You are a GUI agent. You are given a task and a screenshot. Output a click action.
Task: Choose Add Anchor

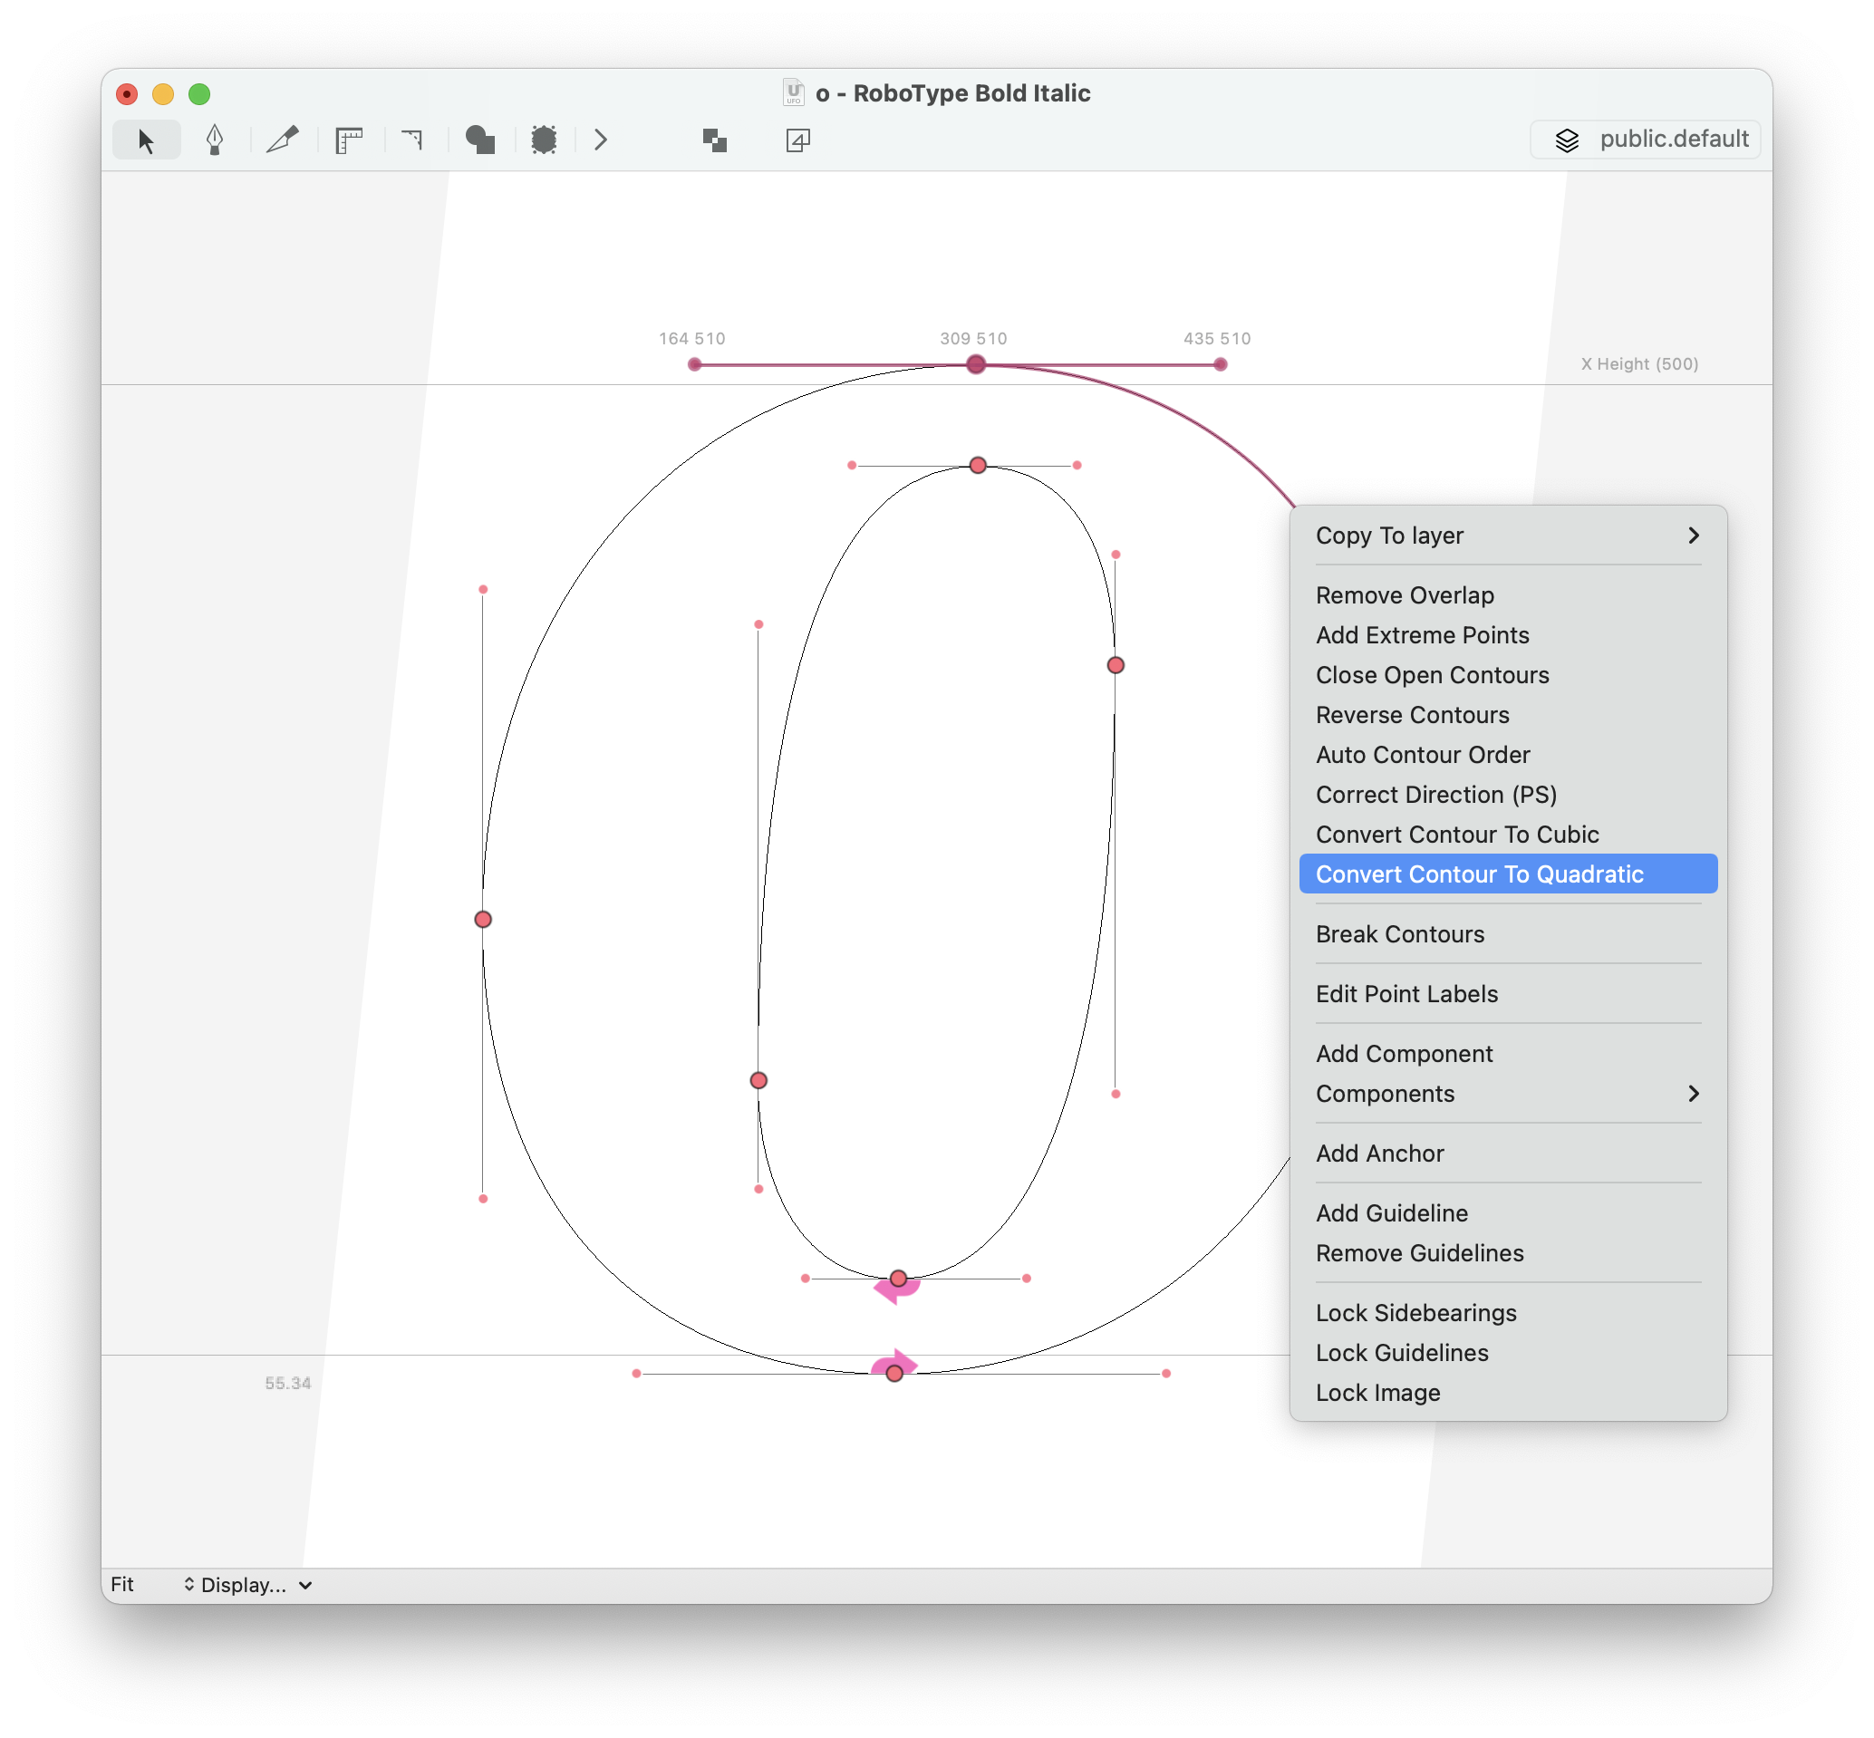[1508, 1153]
